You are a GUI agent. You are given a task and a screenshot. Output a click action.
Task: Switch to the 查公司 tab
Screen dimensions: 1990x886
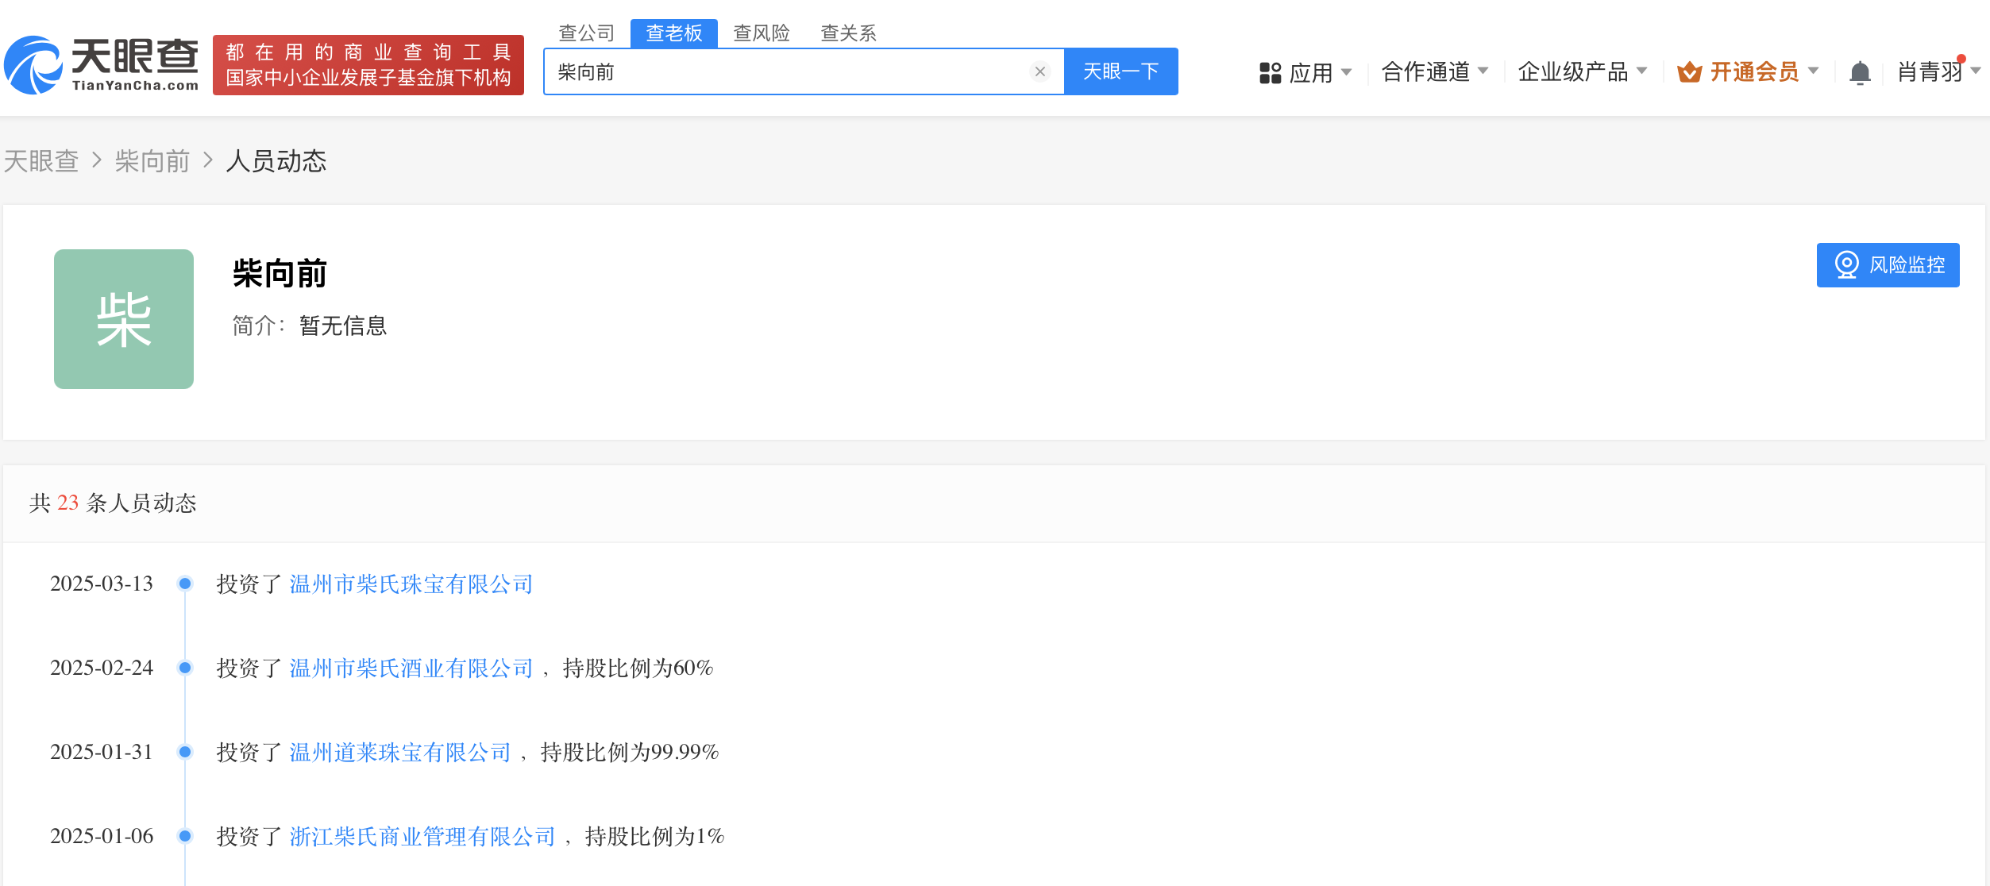tap(587, 33)
